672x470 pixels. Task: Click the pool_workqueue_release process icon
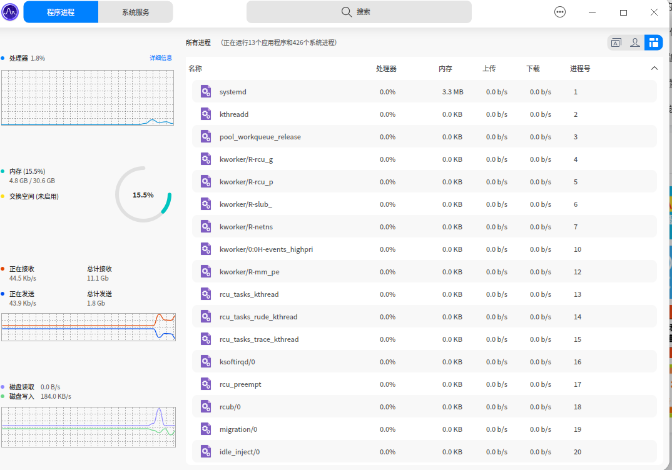206,136
